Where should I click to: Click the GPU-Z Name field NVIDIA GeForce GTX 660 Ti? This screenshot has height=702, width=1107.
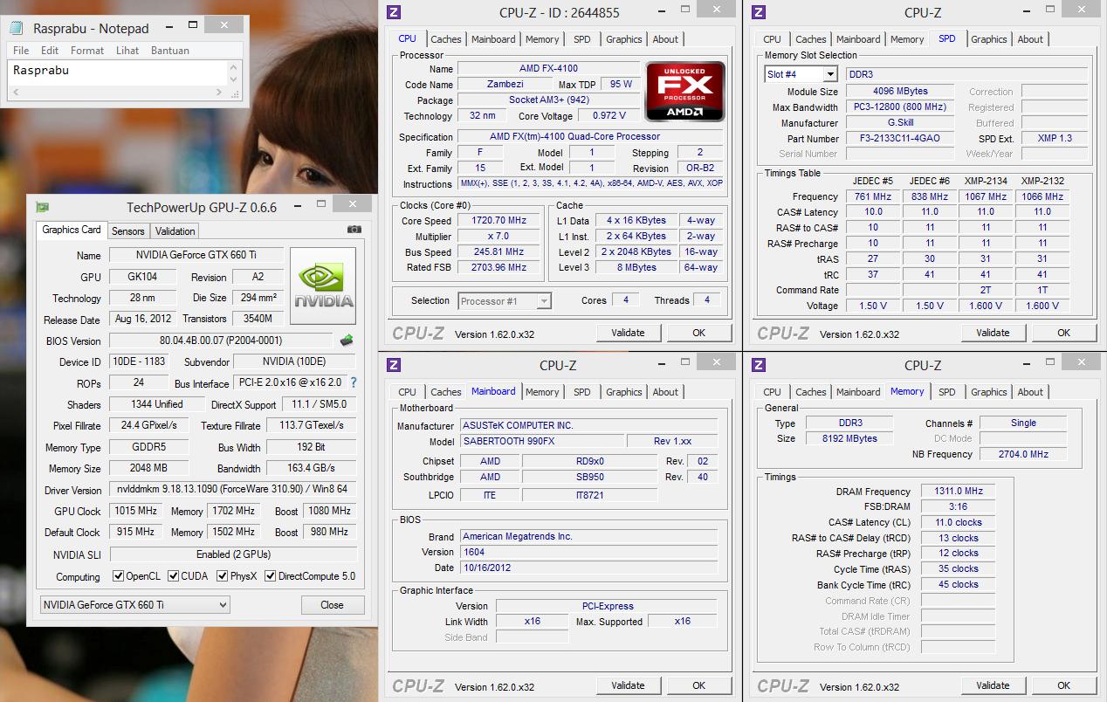196,255
